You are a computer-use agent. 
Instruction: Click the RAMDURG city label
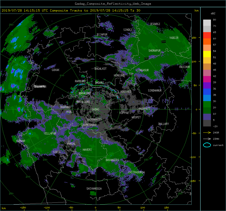coord(80,81)
